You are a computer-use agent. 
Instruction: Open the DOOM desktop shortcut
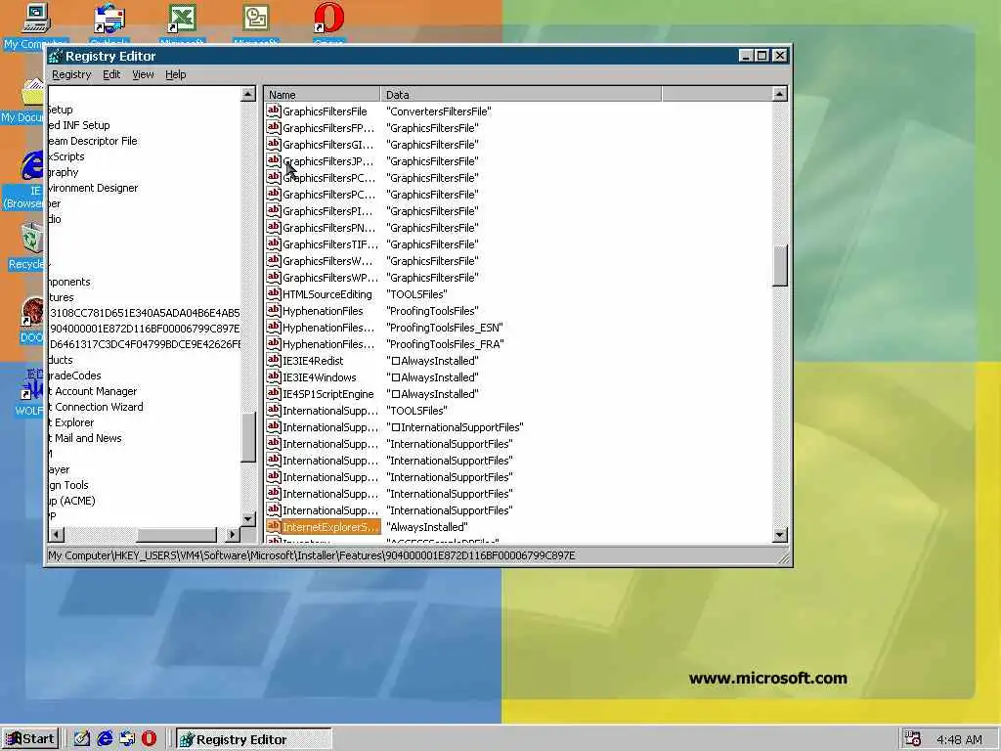pyautogui.click(x=32, y=313)
